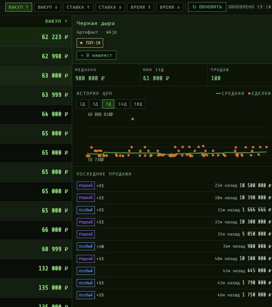Sort by Ставка ascending

point(78,7)
